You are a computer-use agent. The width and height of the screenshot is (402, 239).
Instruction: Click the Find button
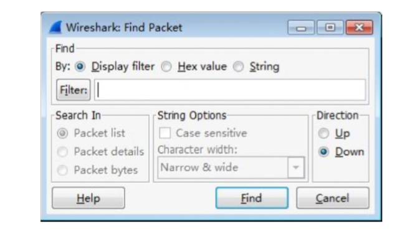[x=252, y=198]
